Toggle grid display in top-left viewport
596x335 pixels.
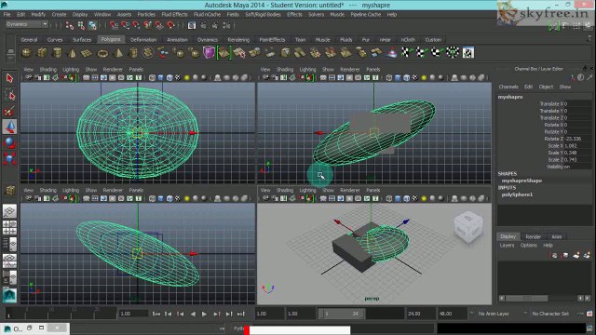click(x=87, y=78)
